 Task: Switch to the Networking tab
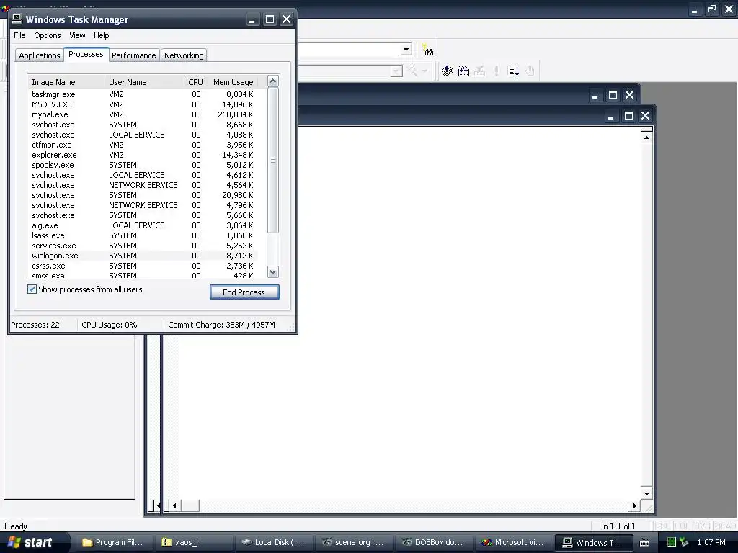(184, 55)
